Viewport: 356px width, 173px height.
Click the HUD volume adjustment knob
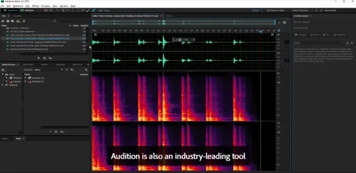click(x=180, y=40)
